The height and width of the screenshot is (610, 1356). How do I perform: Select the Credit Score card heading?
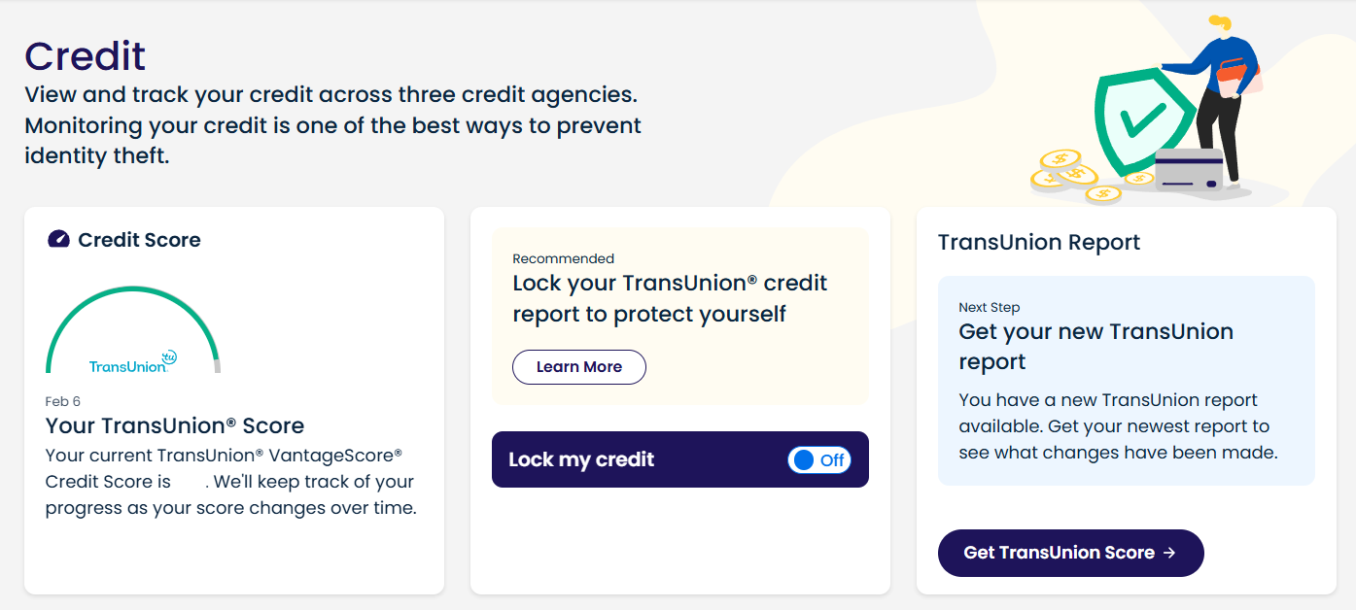coord(139,240)
